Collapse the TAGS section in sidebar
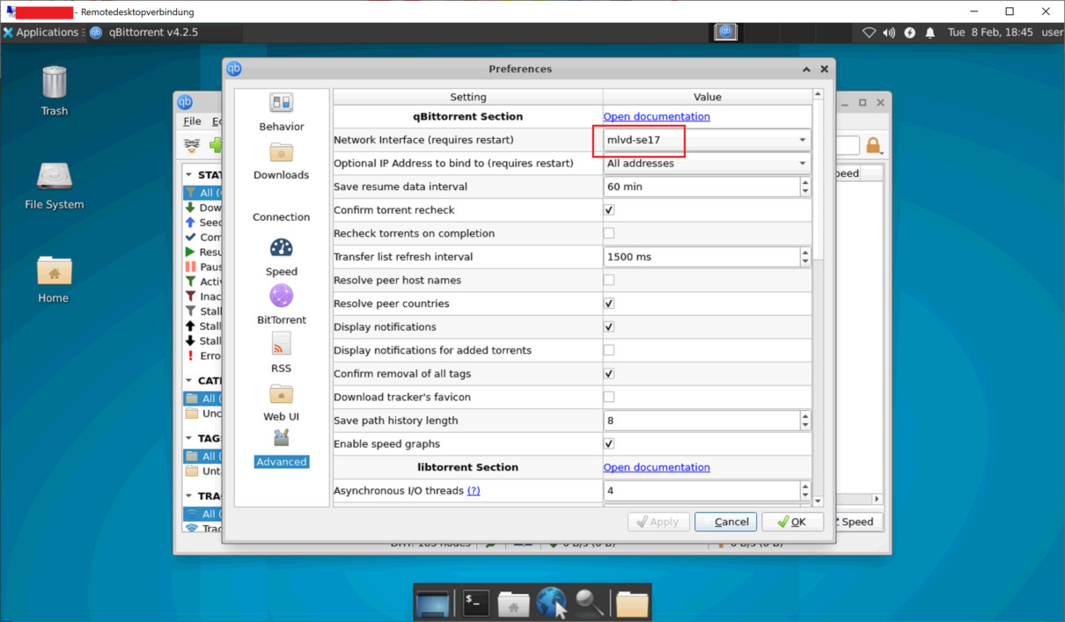 tap(189, 438)
